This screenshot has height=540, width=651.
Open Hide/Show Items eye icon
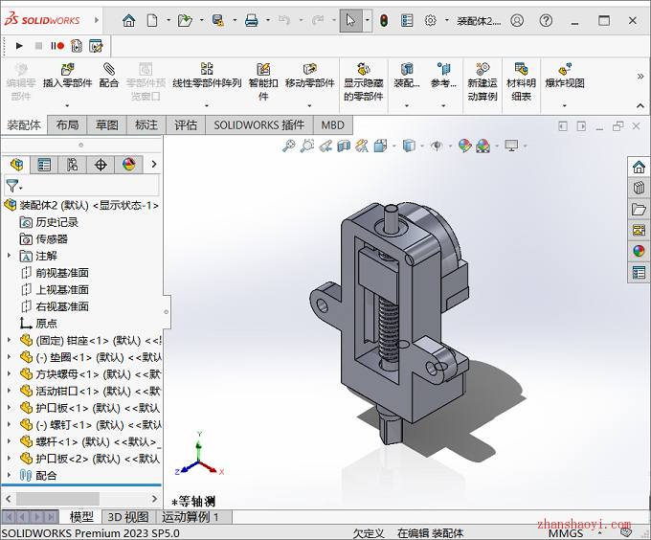437,146
